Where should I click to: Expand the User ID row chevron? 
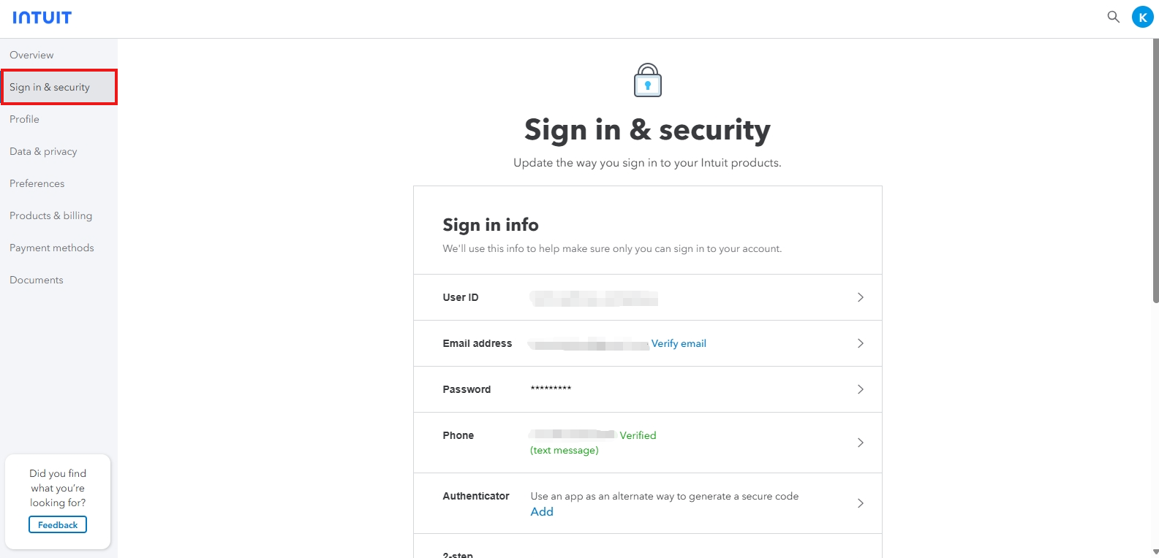[x=861, y=297]
